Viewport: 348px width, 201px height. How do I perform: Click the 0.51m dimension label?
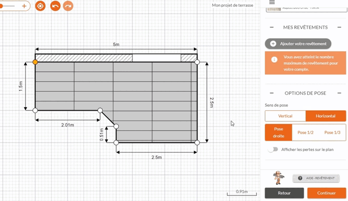click(101, 135)
